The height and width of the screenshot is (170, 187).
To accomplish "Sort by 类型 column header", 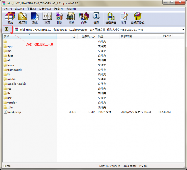I will [108, 37].
